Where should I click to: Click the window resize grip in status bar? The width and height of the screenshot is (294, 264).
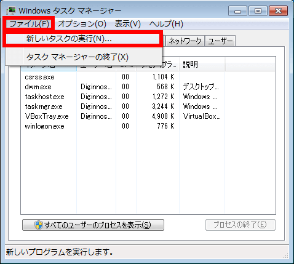point(286,255)
